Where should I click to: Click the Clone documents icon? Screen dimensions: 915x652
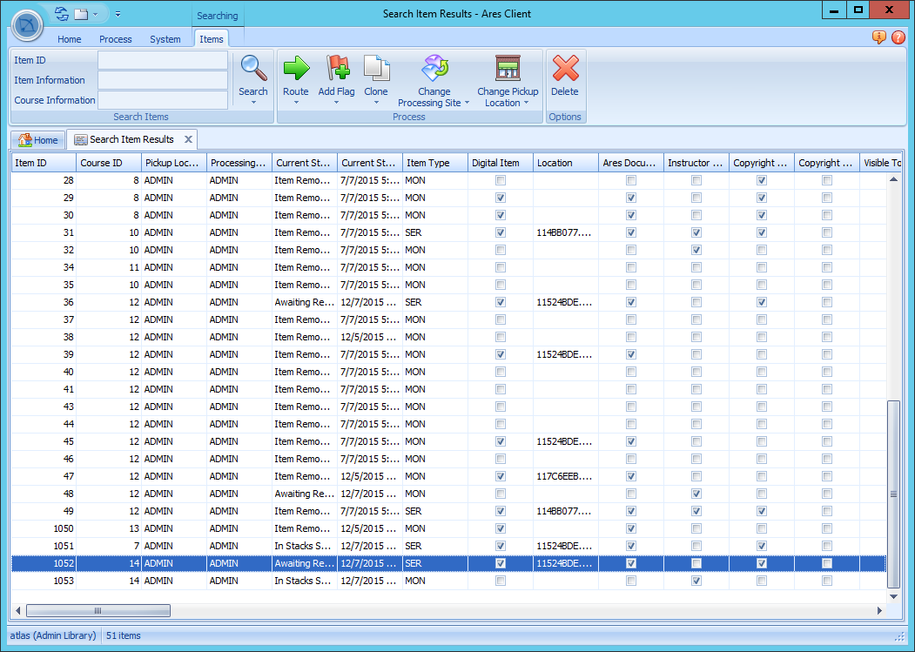coord(376,68)
